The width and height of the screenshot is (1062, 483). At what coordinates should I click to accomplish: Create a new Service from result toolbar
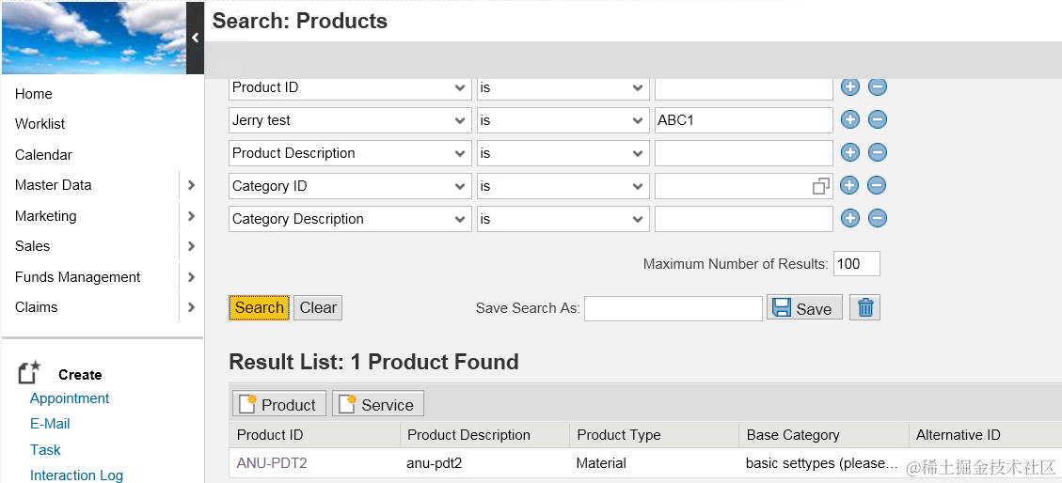378,405
